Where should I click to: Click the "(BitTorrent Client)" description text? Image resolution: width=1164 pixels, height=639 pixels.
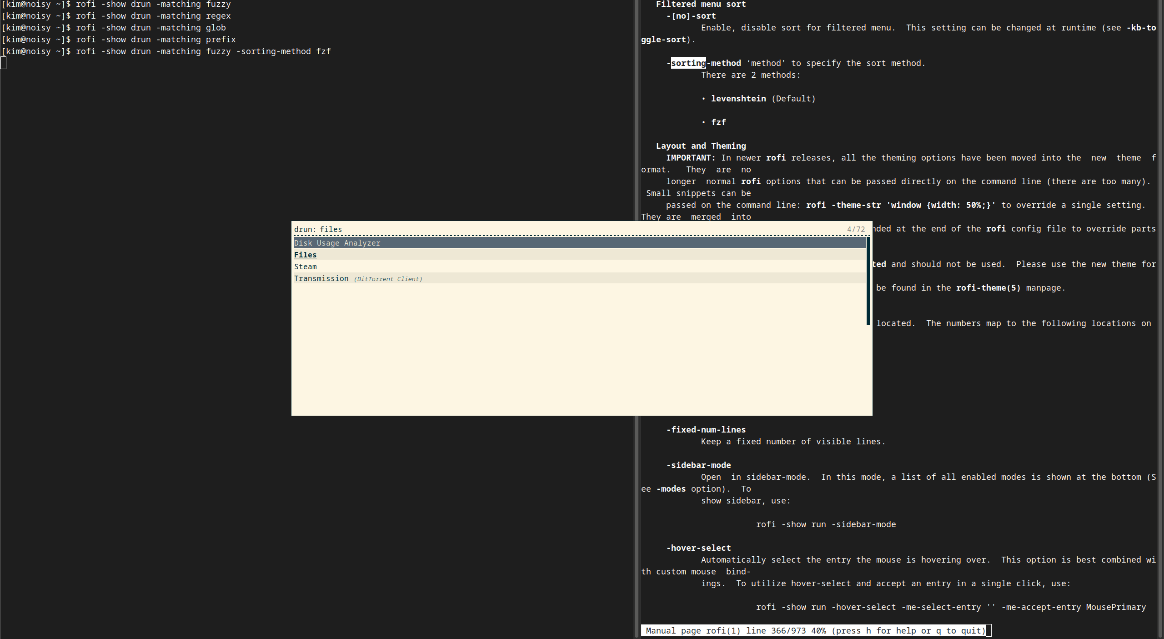tap(388, 279)
